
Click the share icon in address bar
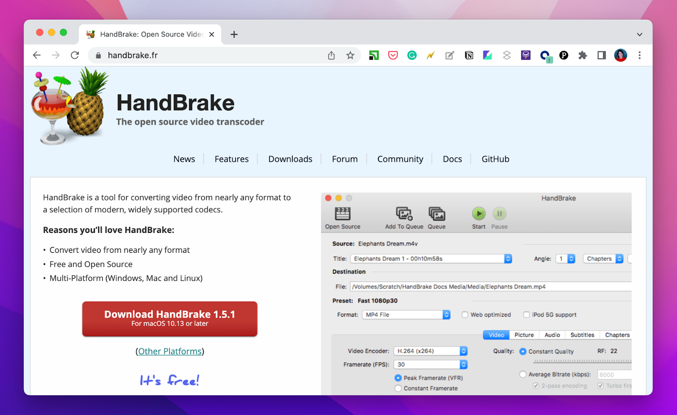(x=331, y=55)
